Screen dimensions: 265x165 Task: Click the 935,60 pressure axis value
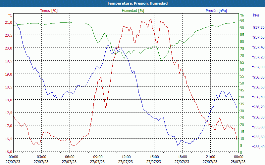258,137
